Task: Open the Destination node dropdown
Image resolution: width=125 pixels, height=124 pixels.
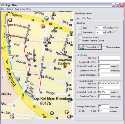Action: [x=104, y=32]
